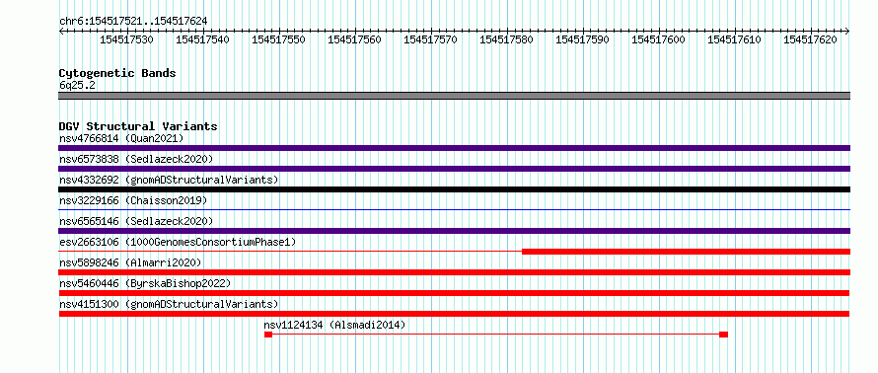Open nsv5460446 (ByrskaBishop2022) label
Image resolution: width=878 pixels, height=373 pixels.
tap(145, 283)
